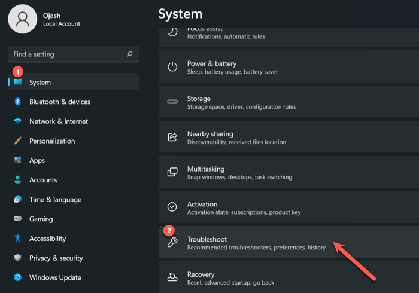419x293 pixels.
Task: Open the Power & battery page
Action: [x=289, y=67]
